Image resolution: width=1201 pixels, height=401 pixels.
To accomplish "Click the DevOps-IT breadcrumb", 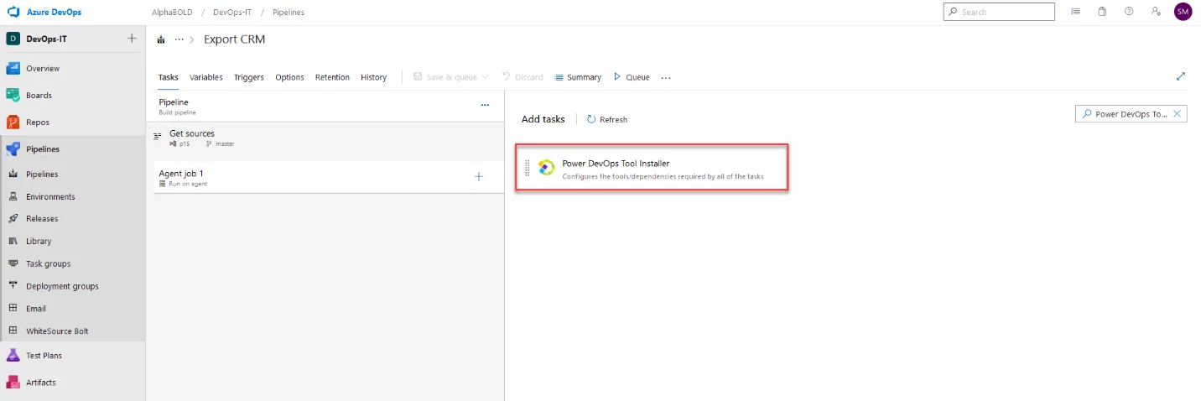I will 232,13.
